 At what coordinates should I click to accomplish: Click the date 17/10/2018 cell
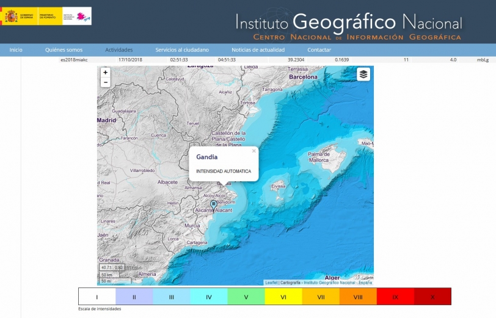click(130, 60)
